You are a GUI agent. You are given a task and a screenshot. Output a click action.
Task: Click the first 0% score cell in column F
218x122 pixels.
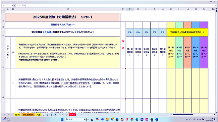pyautogui.click(x=130, y=32)
